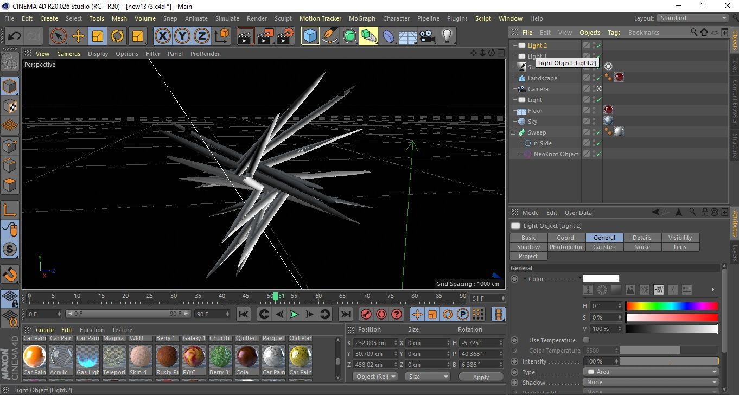Toggle NeoKnot Object enable checkmark
This screenshot has width=739, height=395.
coord(598,154)
